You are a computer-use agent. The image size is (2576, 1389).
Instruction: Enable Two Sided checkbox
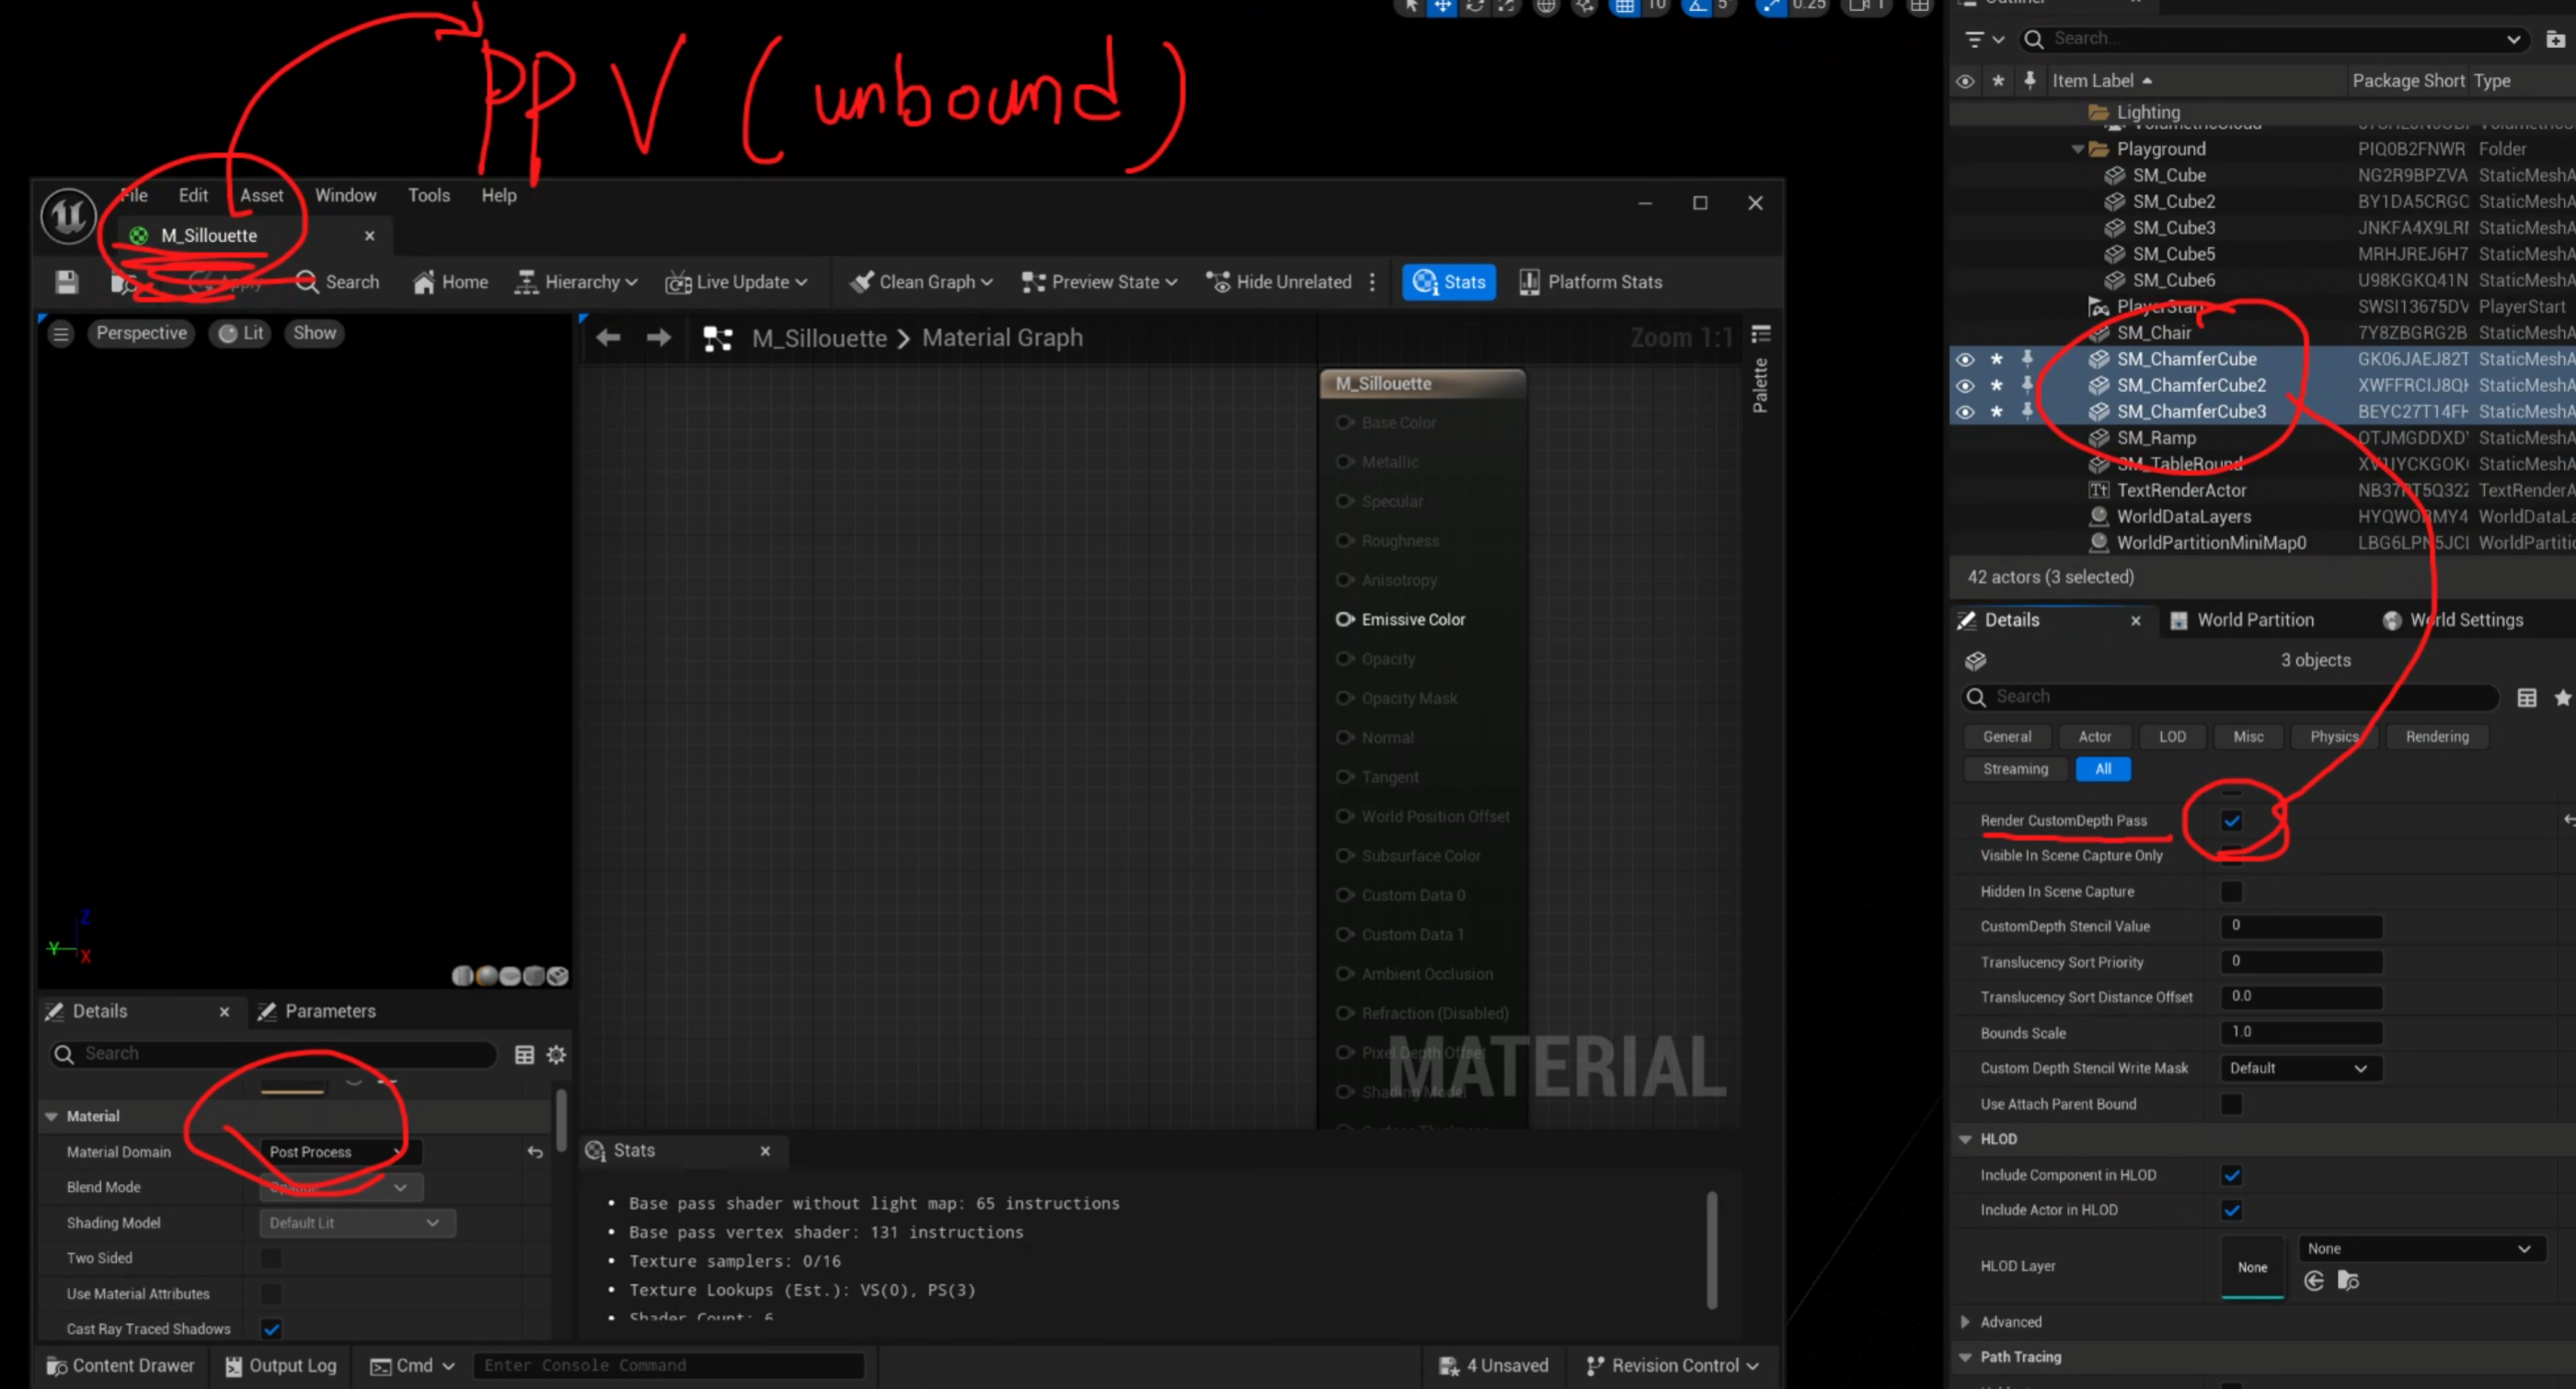(271, 1258)
